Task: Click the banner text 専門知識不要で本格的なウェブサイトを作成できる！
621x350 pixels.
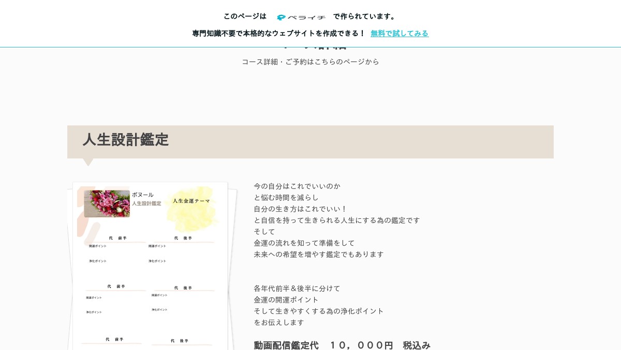Action: [x=278, y=33]
